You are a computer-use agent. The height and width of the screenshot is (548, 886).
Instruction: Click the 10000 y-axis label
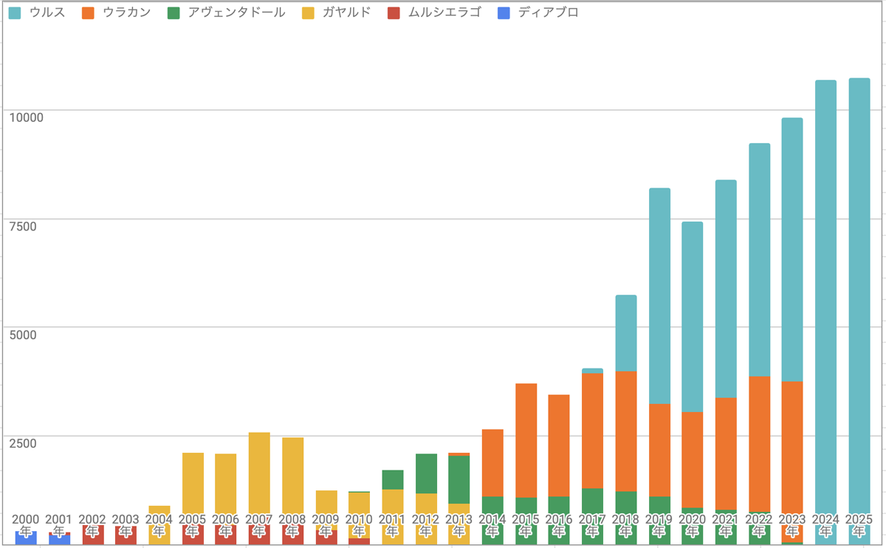point(26,117)
